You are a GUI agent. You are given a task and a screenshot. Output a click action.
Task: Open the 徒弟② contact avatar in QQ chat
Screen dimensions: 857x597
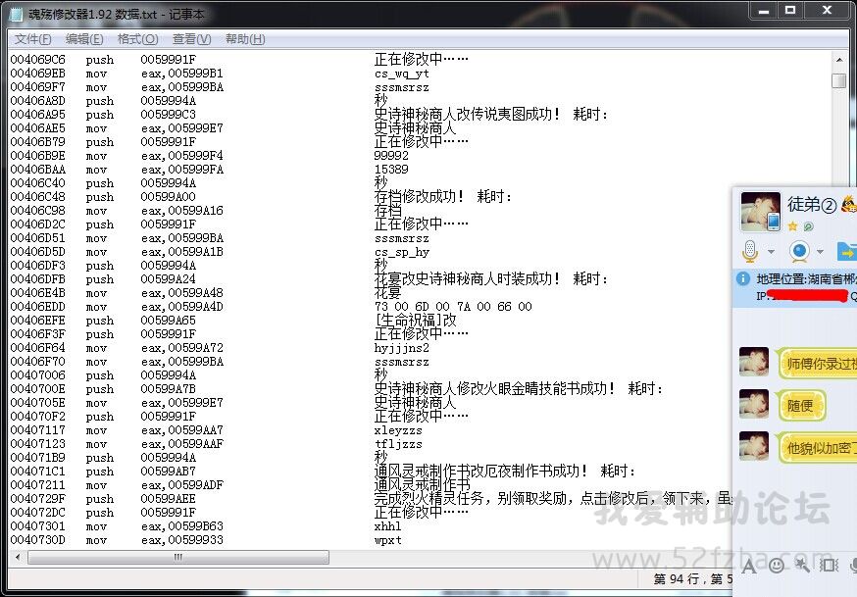point(760,211)
